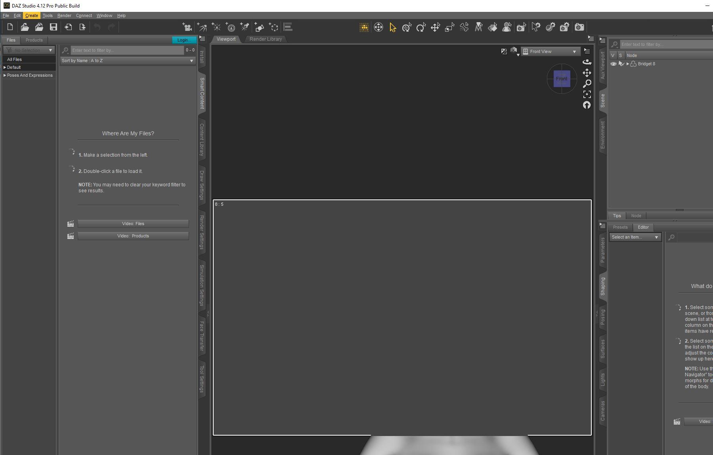Select the Translate tool

pyautogui.click(x=435, y=27)
